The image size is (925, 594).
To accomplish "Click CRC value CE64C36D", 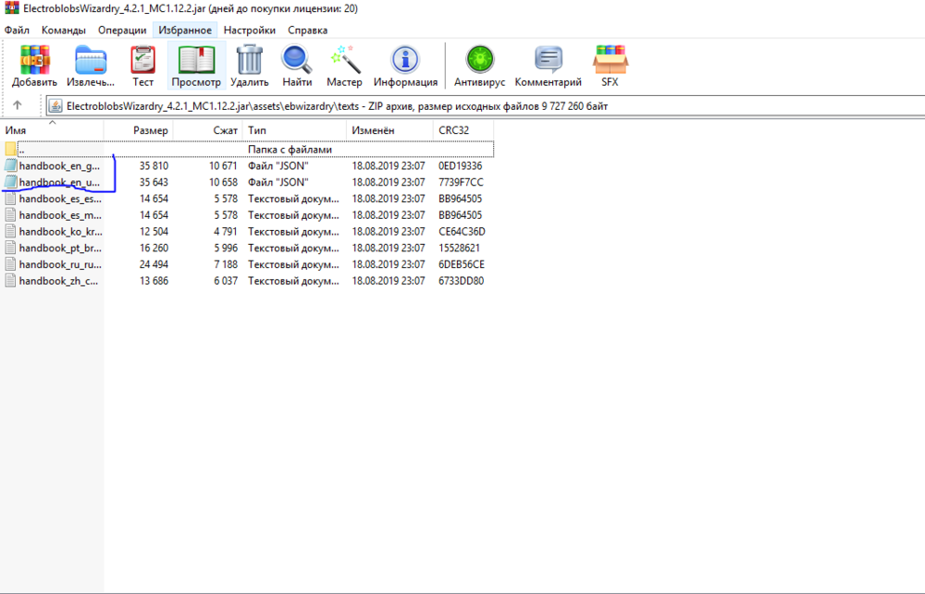I will tap(462, 232).
